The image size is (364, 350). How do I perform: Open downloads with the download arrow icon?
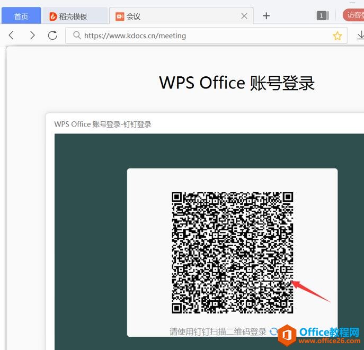(360, 35)
